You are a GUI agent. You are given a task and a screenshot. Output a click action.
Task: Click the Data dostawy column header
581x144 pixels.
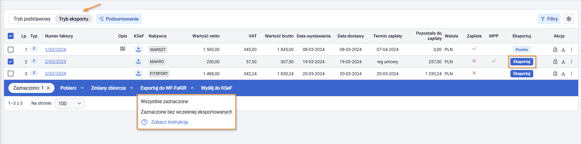pos(350,36)
